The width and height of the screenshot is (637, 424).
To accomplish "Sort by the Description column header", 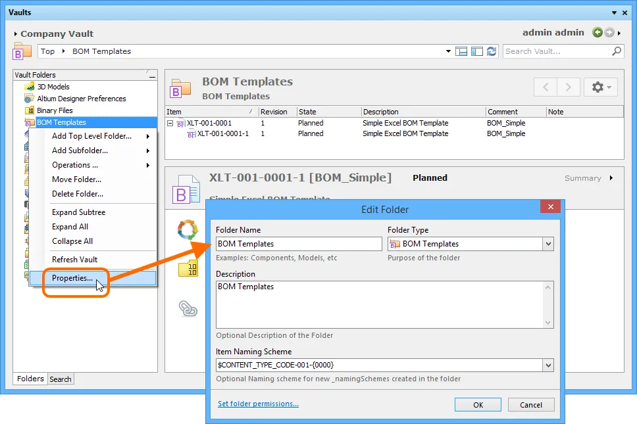I will click(423, 112).
